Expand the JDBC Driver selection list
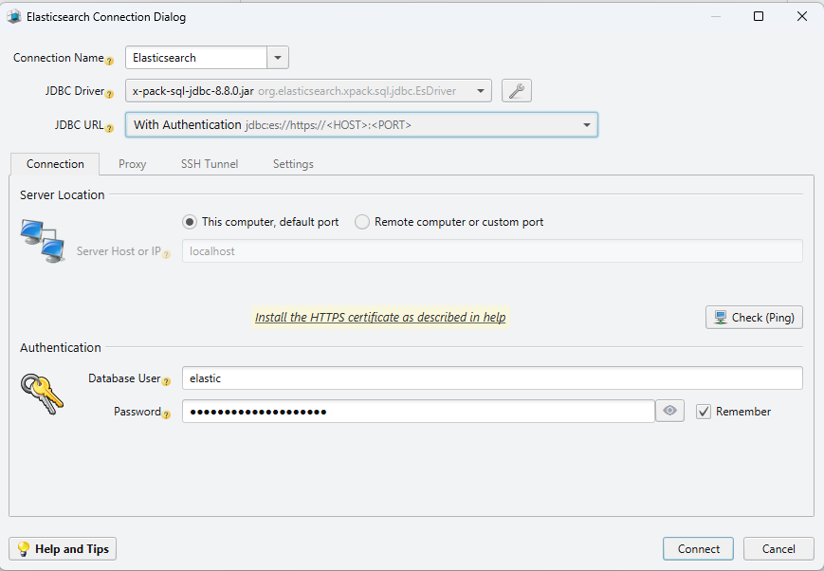The height and width of the screenshot is (571, 824). pyautogui.click(x=479, y=90)
